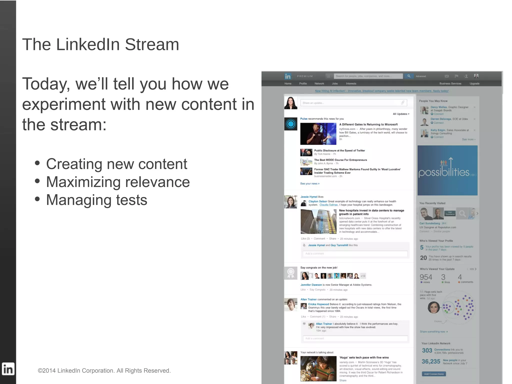The image size is (512, 384).
Task: Click Say Congrats for Jennifer Dawson
Action: coord(317,290)
